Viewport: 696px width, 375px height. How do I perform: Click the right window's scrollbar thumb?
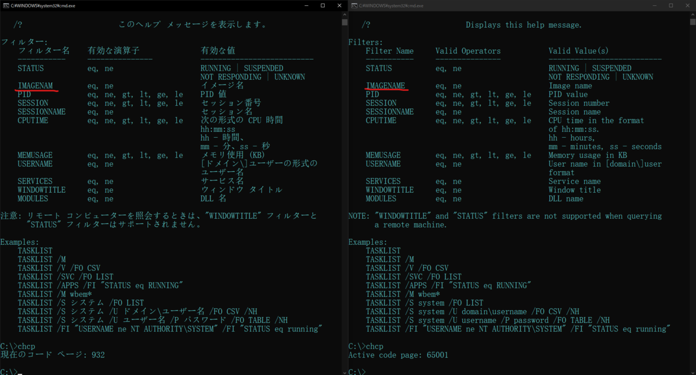click(693, 22)
